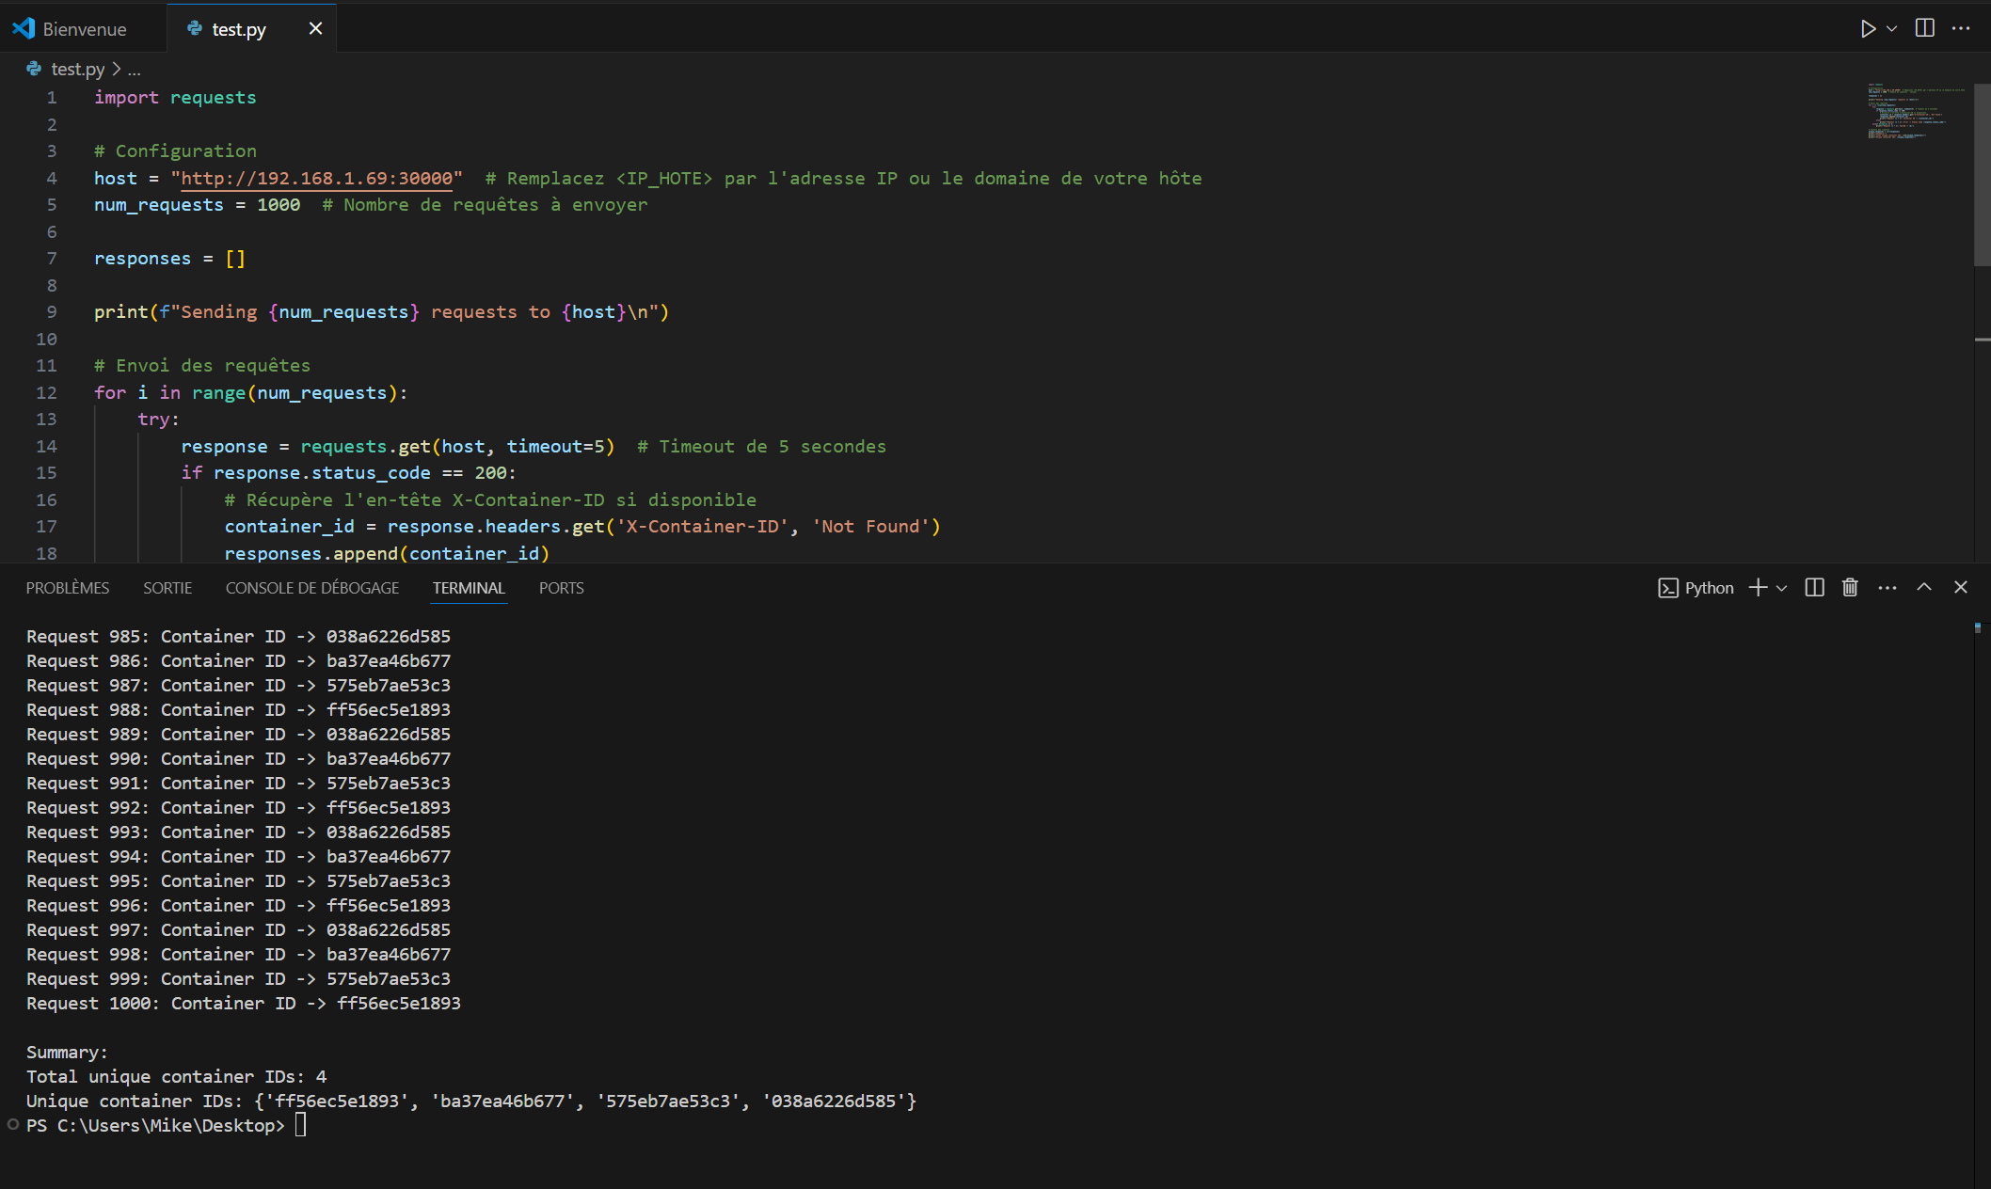
Task: Click '# Configuration' comment on line 3
Action: click(175, 151)
